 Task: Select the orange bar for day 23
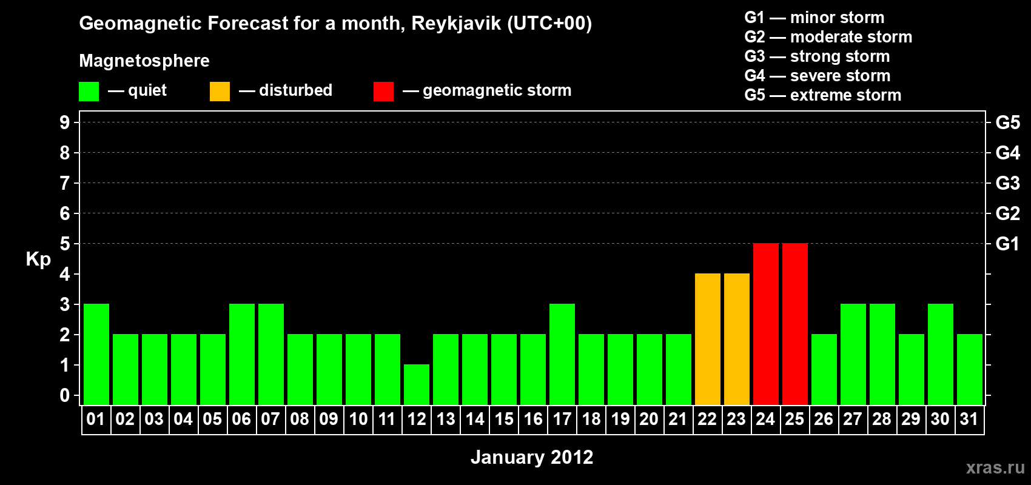tap(737, 339)
